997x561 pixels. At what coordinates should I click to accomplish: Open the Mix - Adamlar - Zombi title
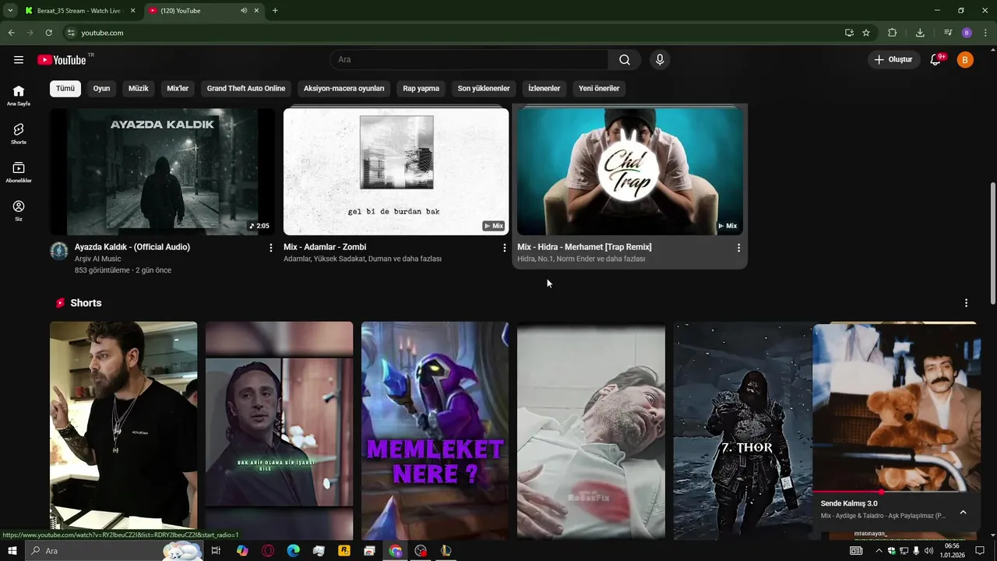pyautogui.click(x=325, y=247)
